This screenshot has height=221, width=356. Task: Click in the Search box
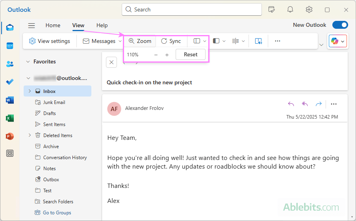pos(192,9)
